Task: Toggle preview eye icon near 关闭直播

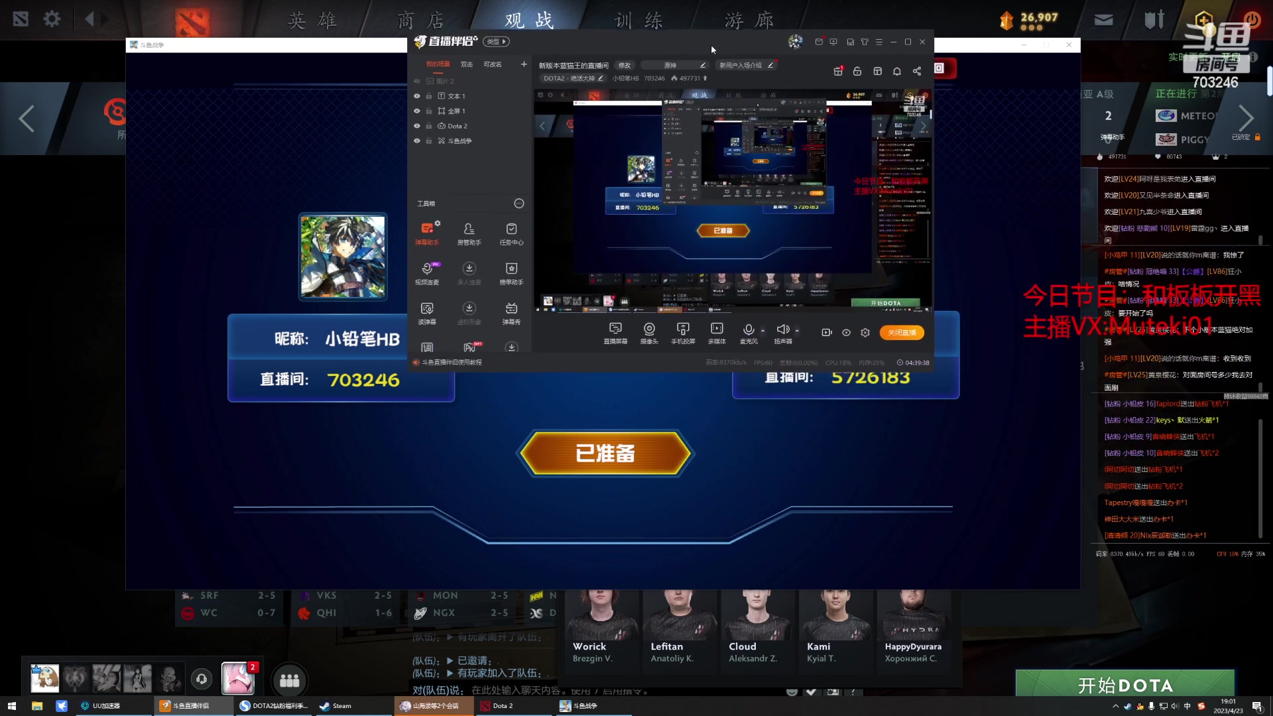Action: [x=846, y=333]
